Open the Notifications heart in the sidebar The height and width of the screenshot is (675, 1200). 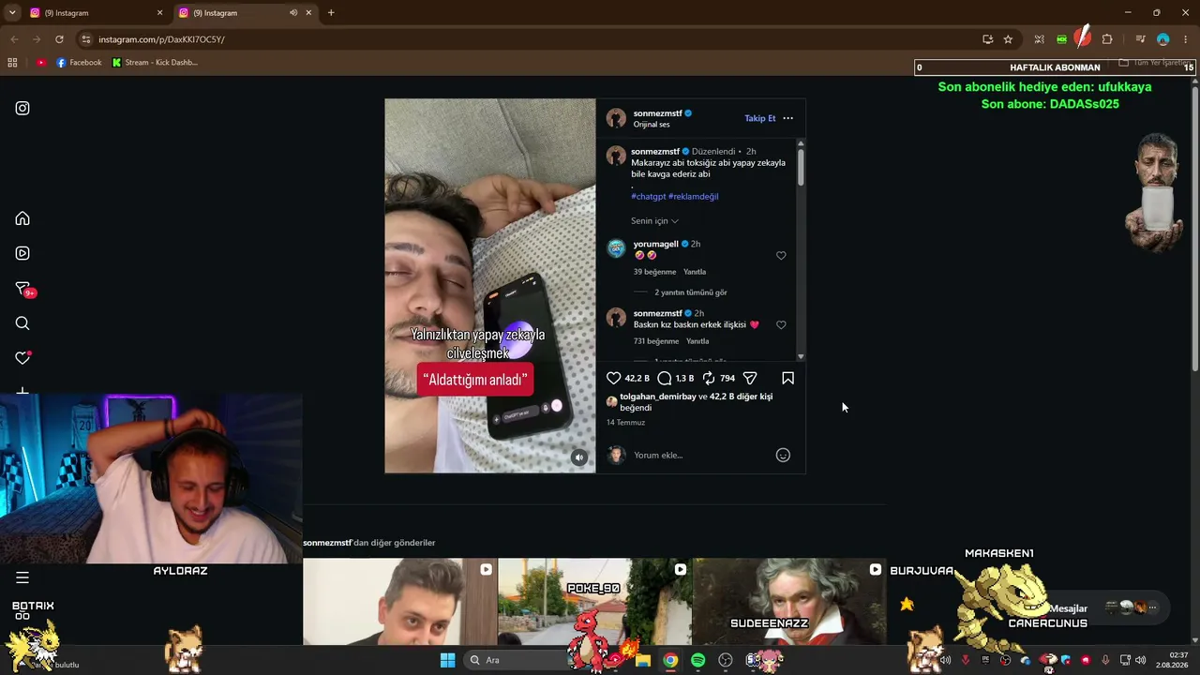tap(22, 358)
